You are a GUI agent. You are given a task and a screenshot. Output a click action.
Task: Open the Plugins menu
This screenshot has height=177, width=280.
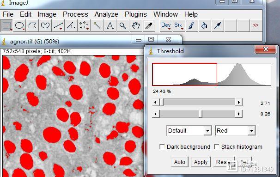click(x=136, y=14)
